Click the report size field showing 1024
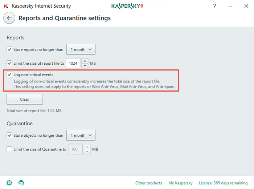Viewport: 254px width, 189px height. click(73, 63)
